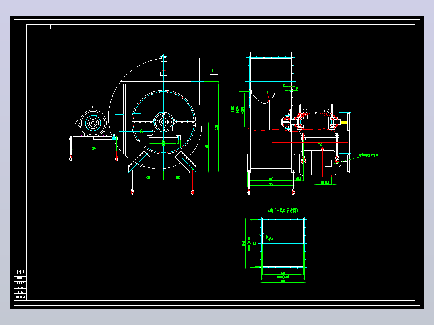Select the motor body in the side view
Screen dimensions: 434x325
tap(318, 163)
